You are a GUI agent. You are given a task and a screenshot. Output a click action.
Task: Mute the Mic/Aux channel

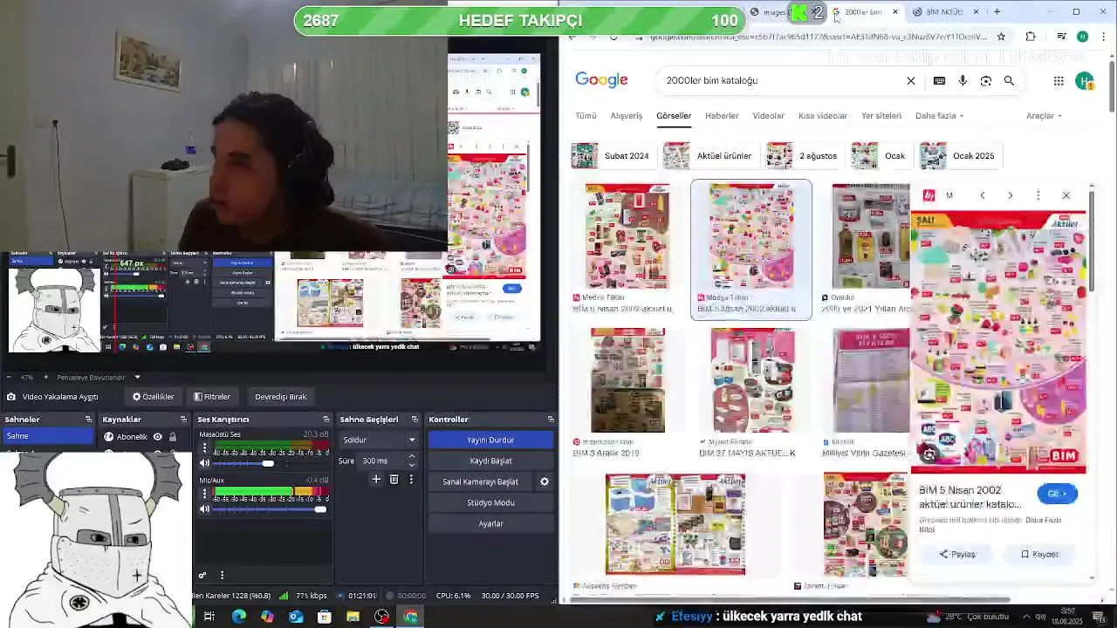(x=204, y=509)
